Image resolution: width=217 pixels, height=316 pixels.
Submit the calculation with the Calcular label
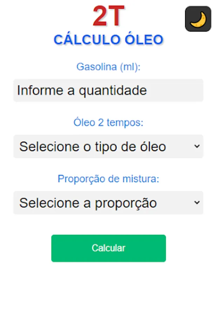coord(109,248)
